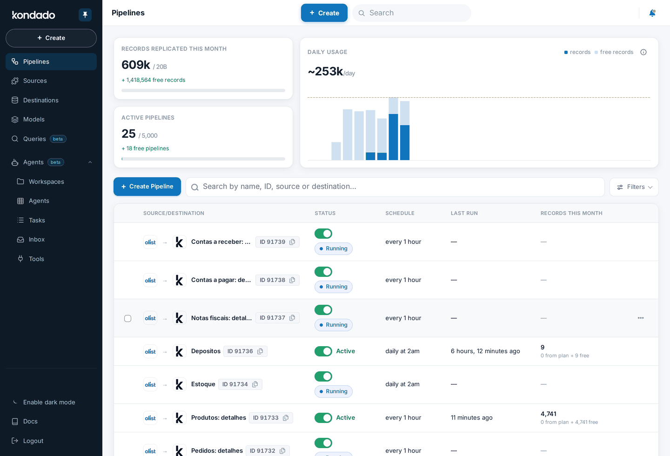Go to Sources
The width and height of the screenshot is (670, 456).
click(51, 81)
